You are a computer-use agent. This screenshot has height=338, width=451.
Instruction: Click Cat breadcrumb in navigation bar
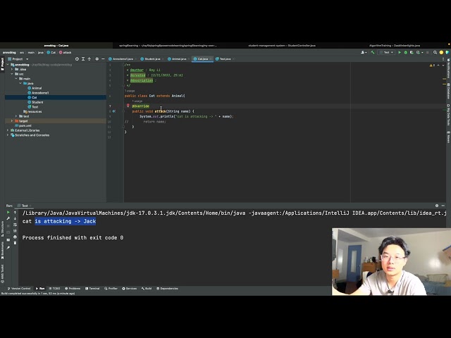[x=51, y=52]
